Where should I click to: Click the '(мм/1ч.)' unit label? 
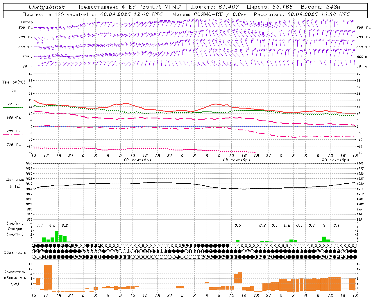coord(15,234)
